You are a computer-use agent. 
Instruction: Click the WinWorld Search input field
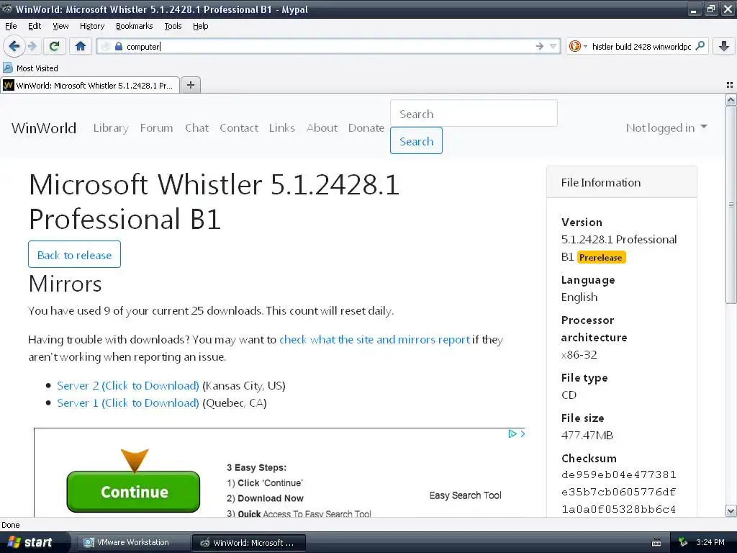point(474,113)
